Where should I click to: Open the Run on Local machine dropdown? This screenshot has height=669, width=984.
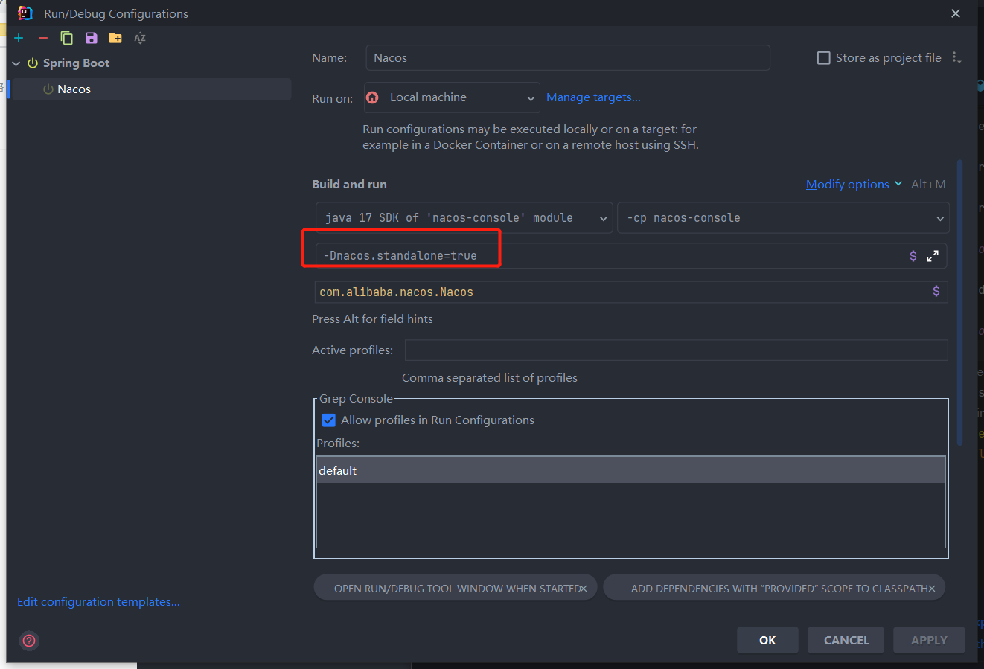[x=452, y=97]
